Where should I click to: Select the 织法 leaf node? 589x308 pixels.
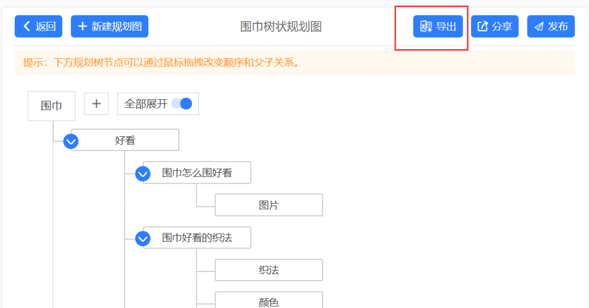(x=269, y=270)
